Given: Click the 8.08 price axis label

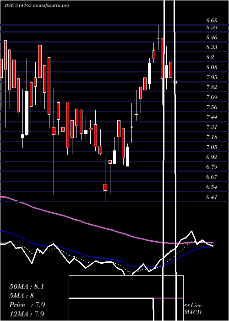Looking at the screenshot, I should (212, 67).
